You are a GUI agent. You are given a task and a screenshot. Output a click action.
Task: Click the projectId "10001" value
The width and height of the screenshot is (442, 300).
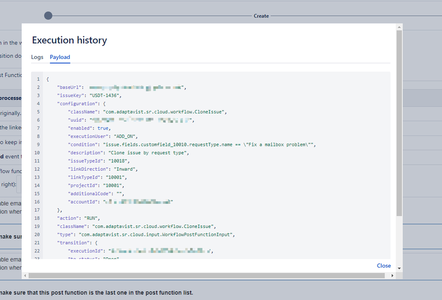pyautogui.click(x=112, y=186)
